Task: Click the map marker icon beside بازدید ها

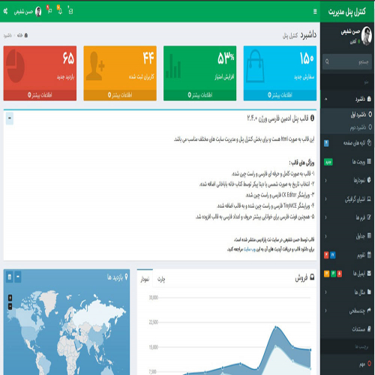Action: [x=126, y=277]
